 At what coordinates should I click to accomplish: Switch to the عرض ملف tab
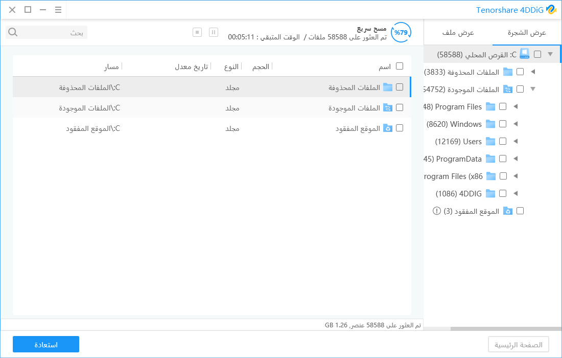(458, 33)
